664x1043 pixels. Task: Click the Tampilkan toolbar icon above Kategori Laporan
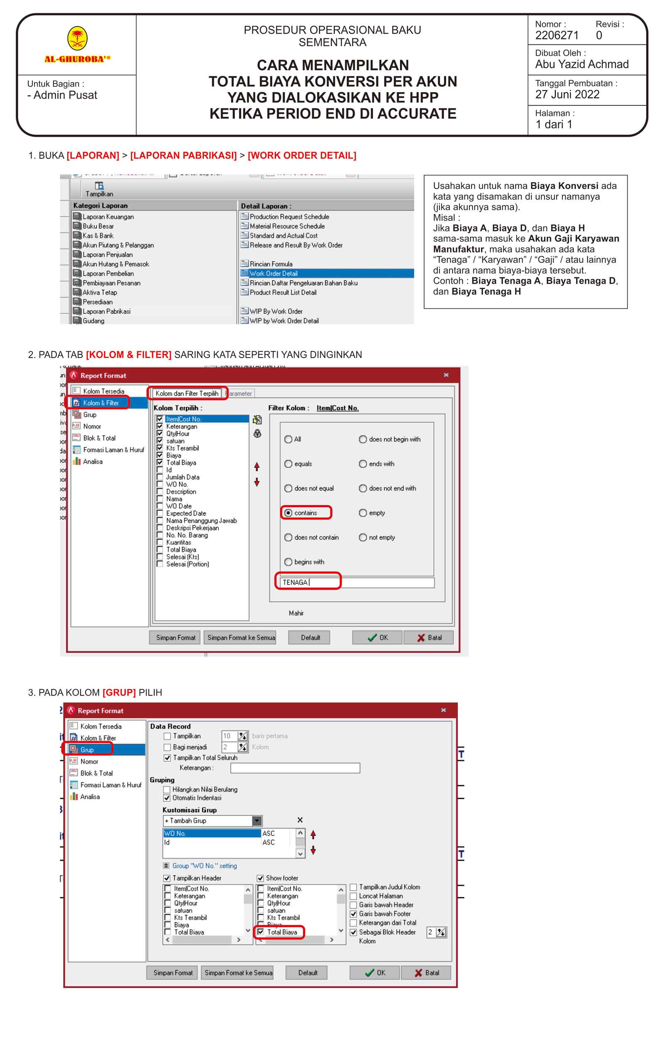click(99, 186)
